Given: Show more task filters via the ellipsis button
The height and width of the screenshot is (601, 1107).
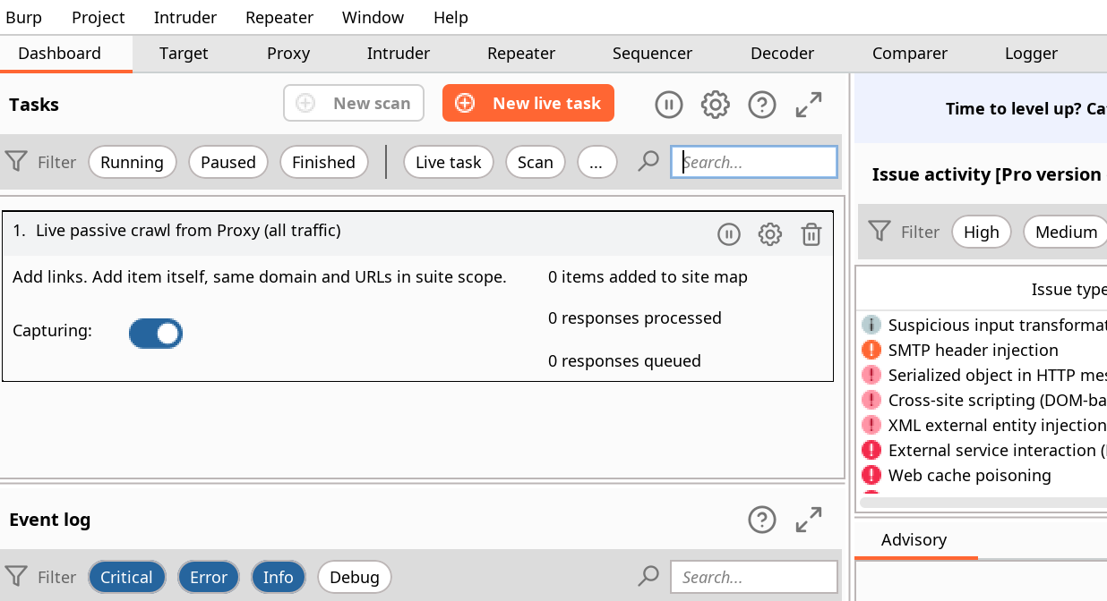Looking at the screenshot, I should [596, 162].
